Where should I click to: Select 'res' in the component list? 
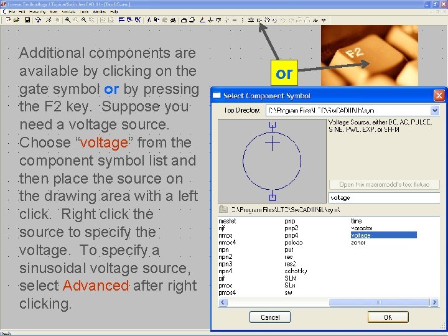point(289,256)
